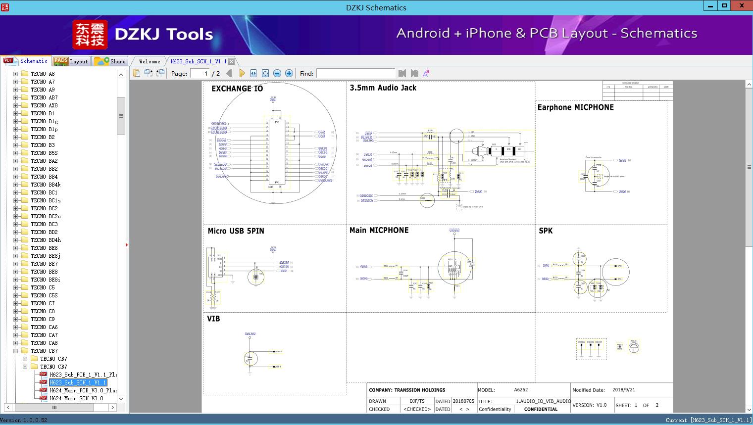This screenshot has width=753, height=425.
Task: Expand the TECNO A6 tree node
Action: pyautogui.click(x=15, y=74)
